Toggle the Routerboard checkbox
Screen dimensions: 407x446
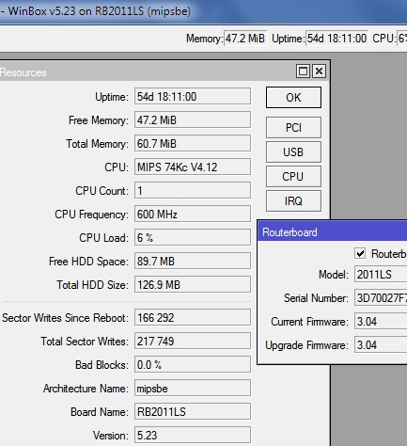pos(360,253)
